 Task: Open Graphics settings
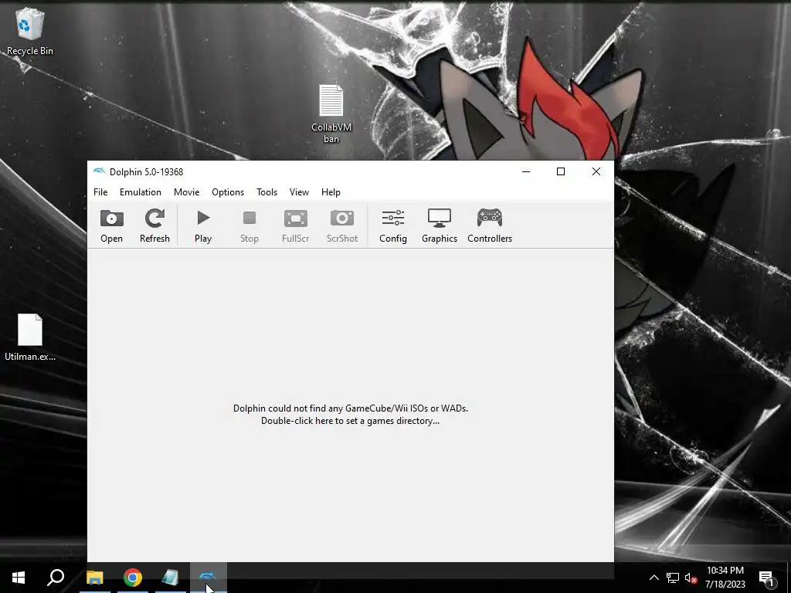[x=440, y=225]
